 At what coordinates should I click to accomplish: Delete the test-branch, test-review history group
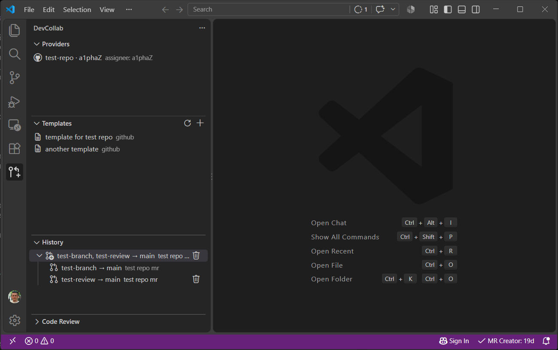[196, 256]
